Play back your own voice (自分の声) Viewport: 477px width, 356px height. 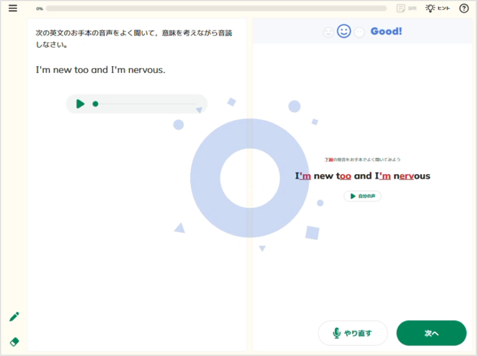(362, 196)
